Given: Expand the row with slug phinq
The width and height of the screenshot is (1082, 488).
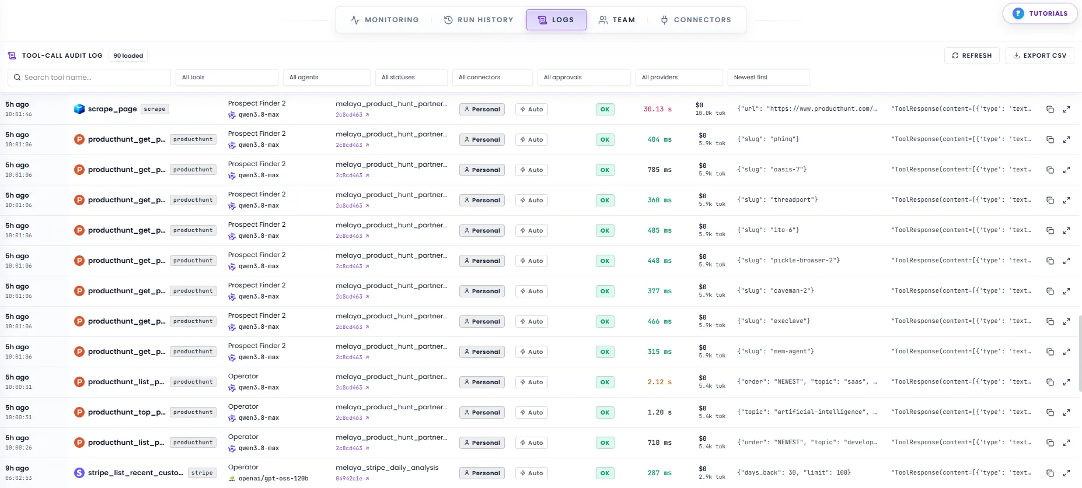Looking at the screenshot, I should pyautogui.click(x=1066, y=139).
